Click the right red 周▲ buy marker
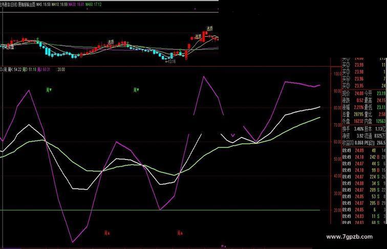This screenshot has height=249, width=387. tap(180, 233)
